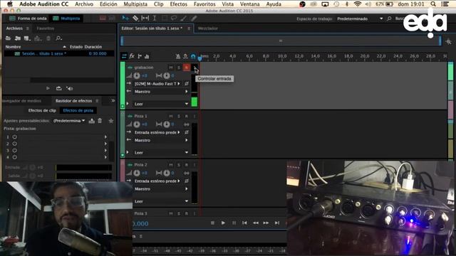
Task: Click the import file icon in Archivos
Action: click(x=18, y=38)
